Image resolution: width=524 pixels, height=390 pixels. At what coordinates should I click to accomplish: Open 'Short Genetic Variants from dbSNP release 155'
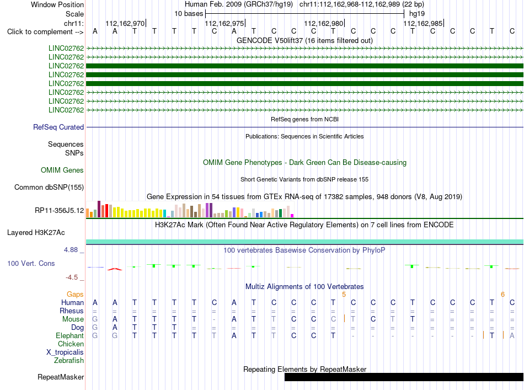pyautogui.click(x=304, y=179)
